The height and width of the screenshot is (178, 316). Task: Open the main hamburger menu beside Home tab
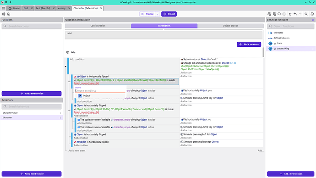point(3,8)
